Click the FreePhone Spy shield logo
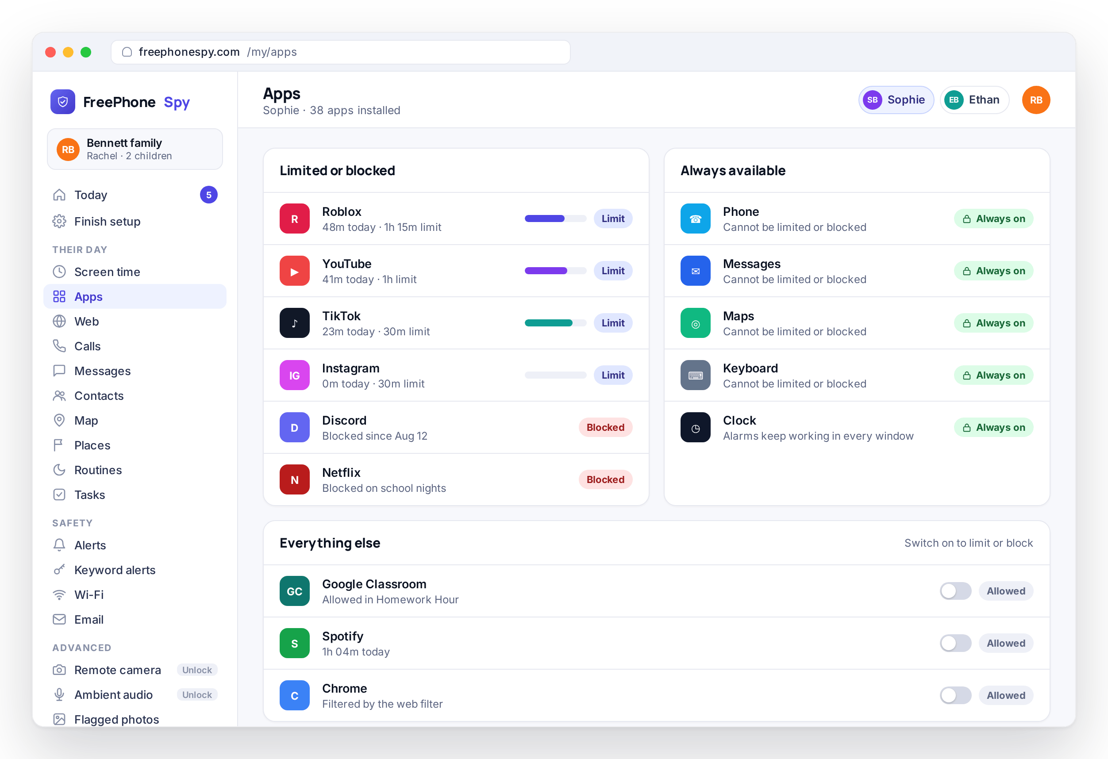The width and height of the screenshot is (1108, 759). click(x=63, y=101)
